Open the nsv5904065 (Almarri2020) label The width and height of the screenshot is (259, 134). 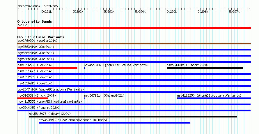pyautogui.click(x=38, y=108)
